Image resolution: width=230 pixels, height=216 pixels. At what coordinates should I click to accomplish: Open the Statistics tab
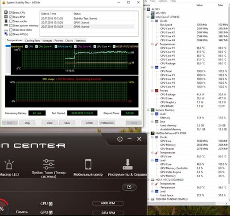[x=80, y=41]
